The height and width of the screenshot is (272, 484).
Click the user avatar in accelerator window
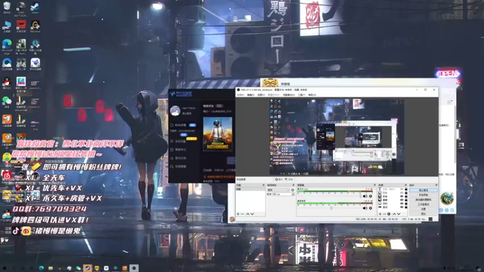(x=175, y=111)
